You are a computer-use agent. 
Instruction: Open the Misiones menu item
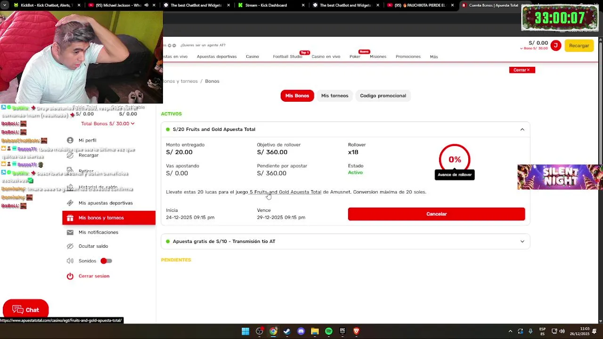click(x=378, y=56)
